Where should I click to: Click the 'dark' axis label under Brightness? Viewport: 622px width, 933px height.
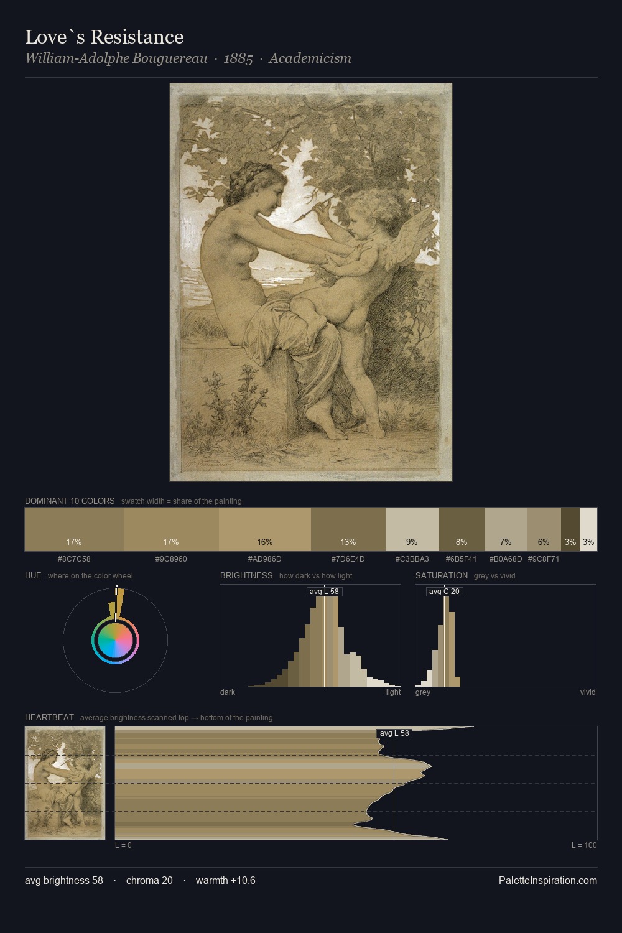coord(228,692)
